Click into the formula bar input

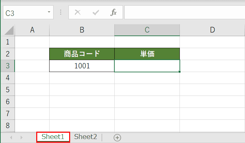(x=184, y=12)
